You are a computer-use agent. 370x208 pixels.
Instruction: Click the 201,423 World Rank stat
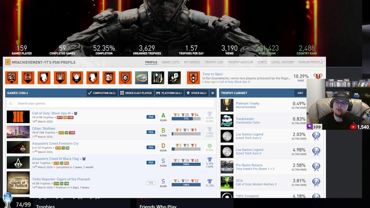point(267,50)
